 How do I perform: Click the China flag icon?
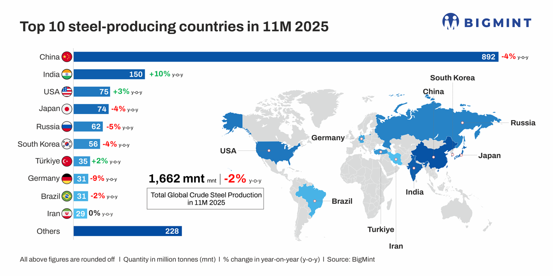click(67, 57)
